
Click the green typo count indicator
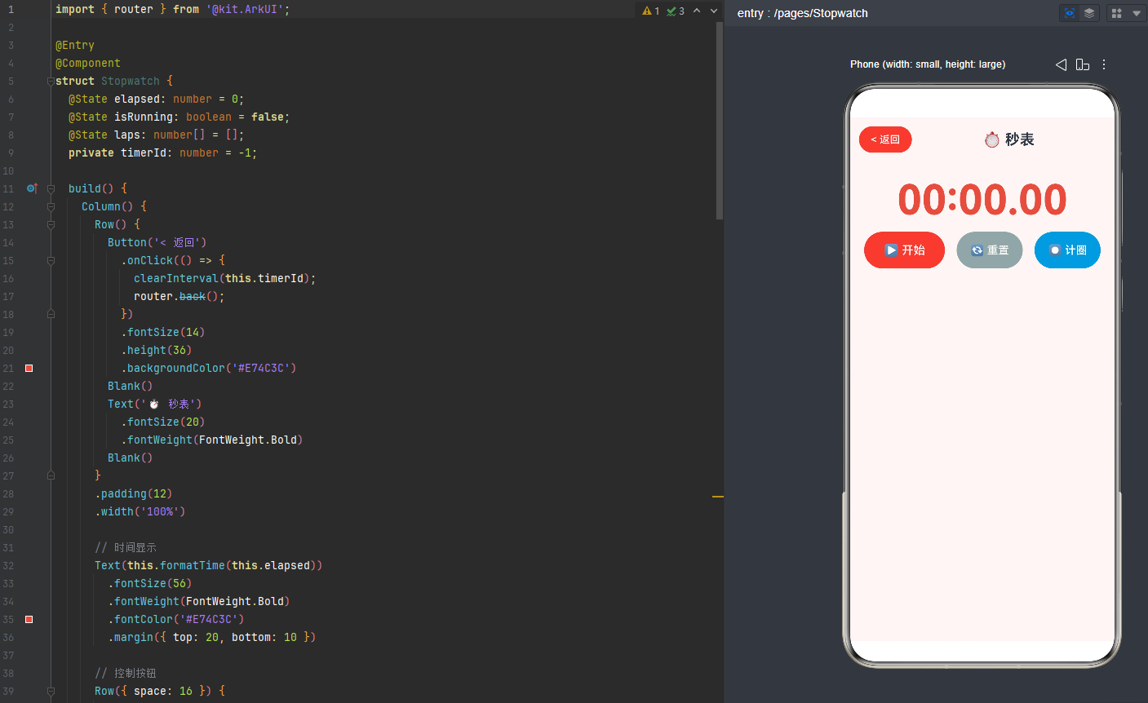[x=676, y=11]
